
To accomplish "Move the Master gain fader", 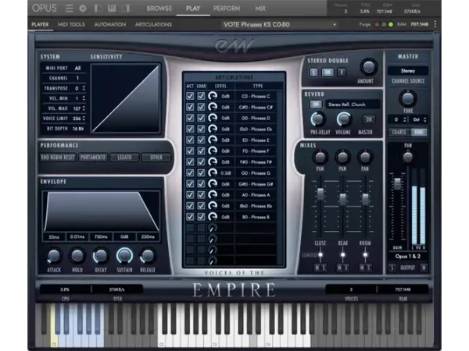I will tap(398, 183).
